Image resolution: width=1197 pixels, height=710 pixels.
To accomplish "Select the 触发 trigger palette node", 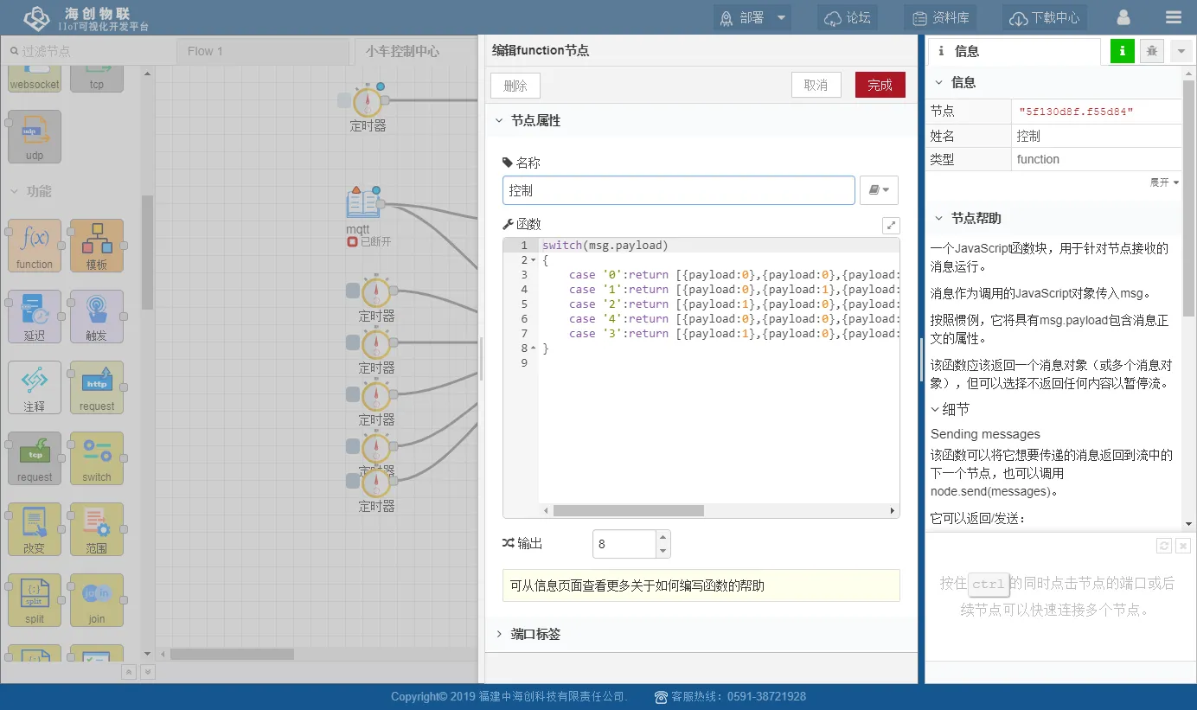I will pyautogui.click(x=97, y=317).
